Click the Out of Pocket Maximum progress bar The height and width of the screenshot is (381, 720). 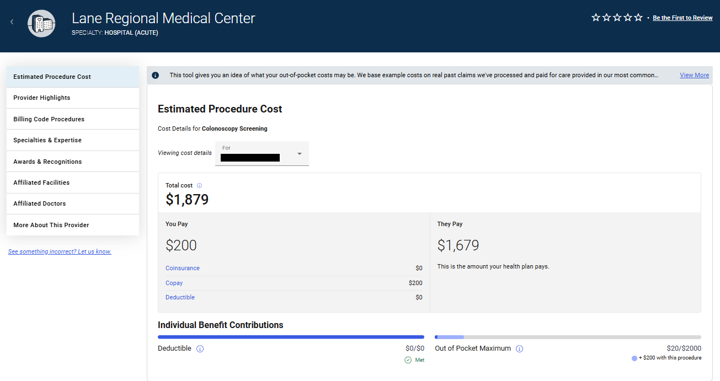tap(568, 337)
